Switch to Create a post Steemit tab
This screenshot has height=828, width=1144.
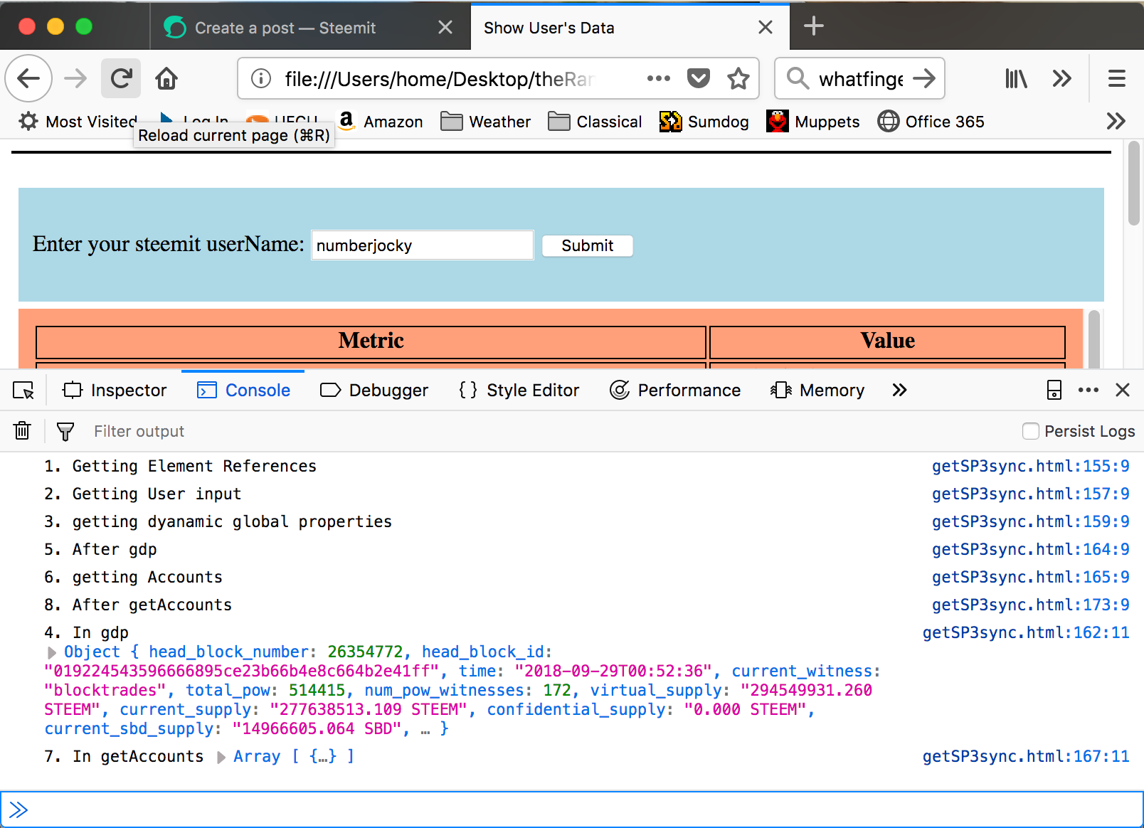coord(285,28)
